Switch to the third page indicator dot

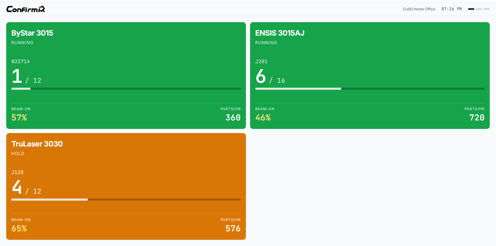[487, 9]
